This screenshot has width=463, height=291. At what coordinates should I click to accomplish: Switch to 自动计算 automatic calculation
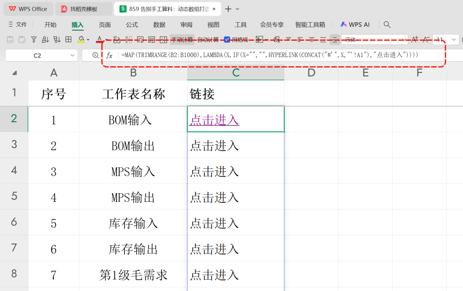click(208, 39)
